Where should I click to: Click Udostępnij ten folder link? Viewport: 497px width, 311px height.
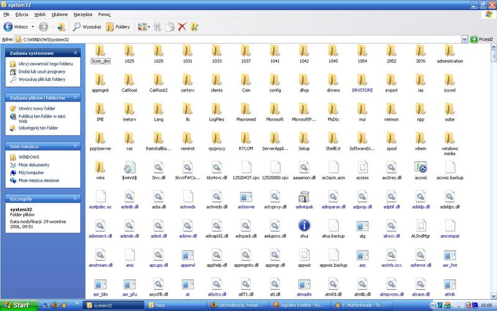[x=38, y=128]
